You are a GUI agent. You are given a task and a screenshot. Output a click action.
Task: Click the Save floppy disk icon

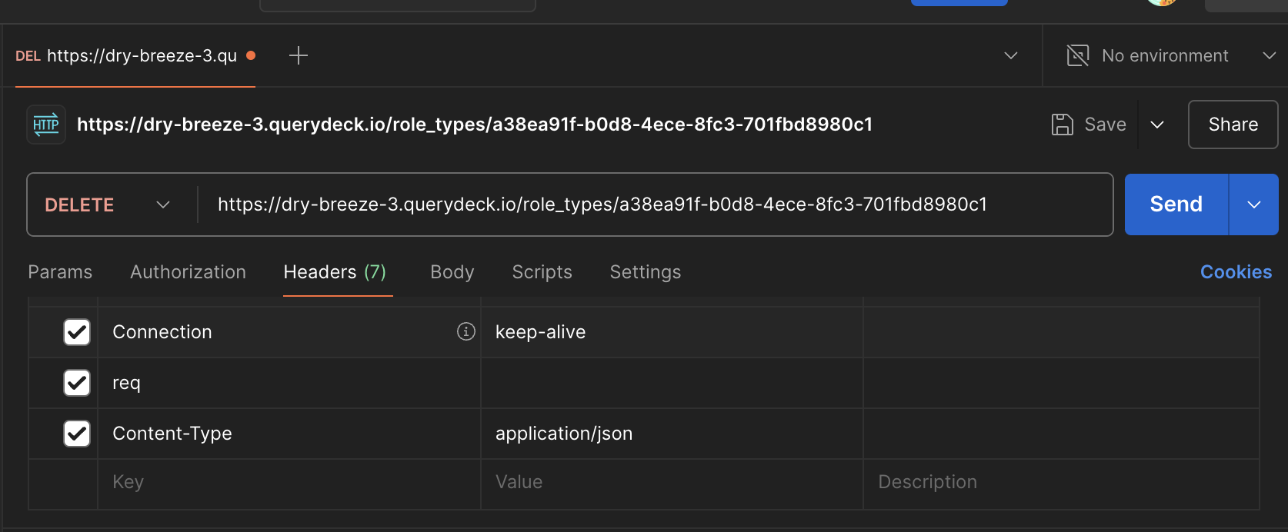point(1062,125)
